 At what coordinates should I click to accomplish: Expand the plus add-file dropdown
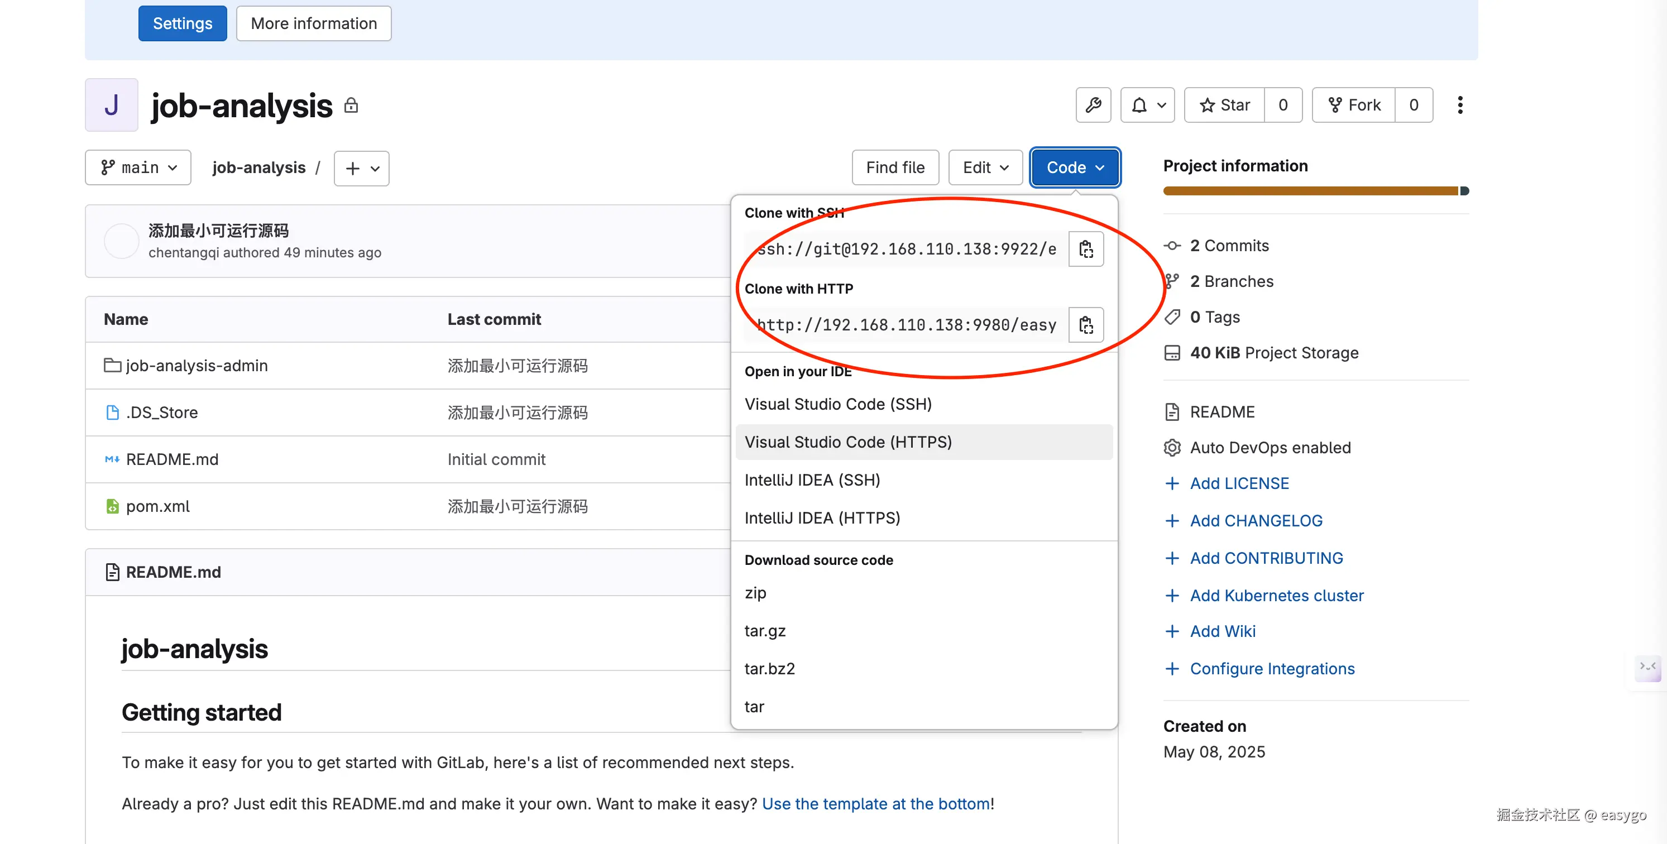pyautogui.click(x=361, y=168)
